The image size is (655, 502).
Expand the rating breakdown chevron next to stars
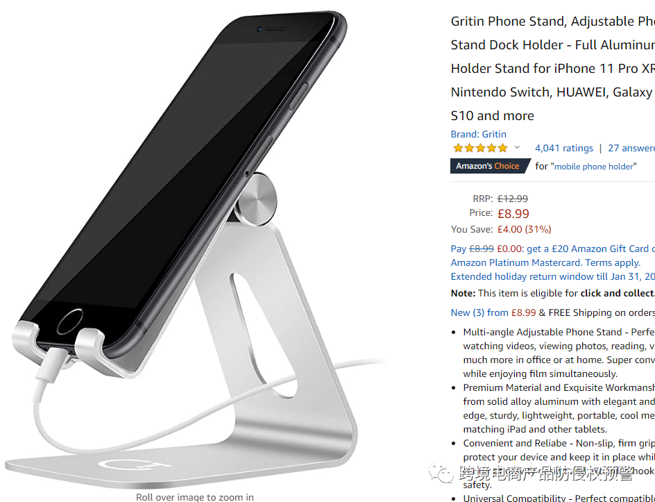point(517,147)
